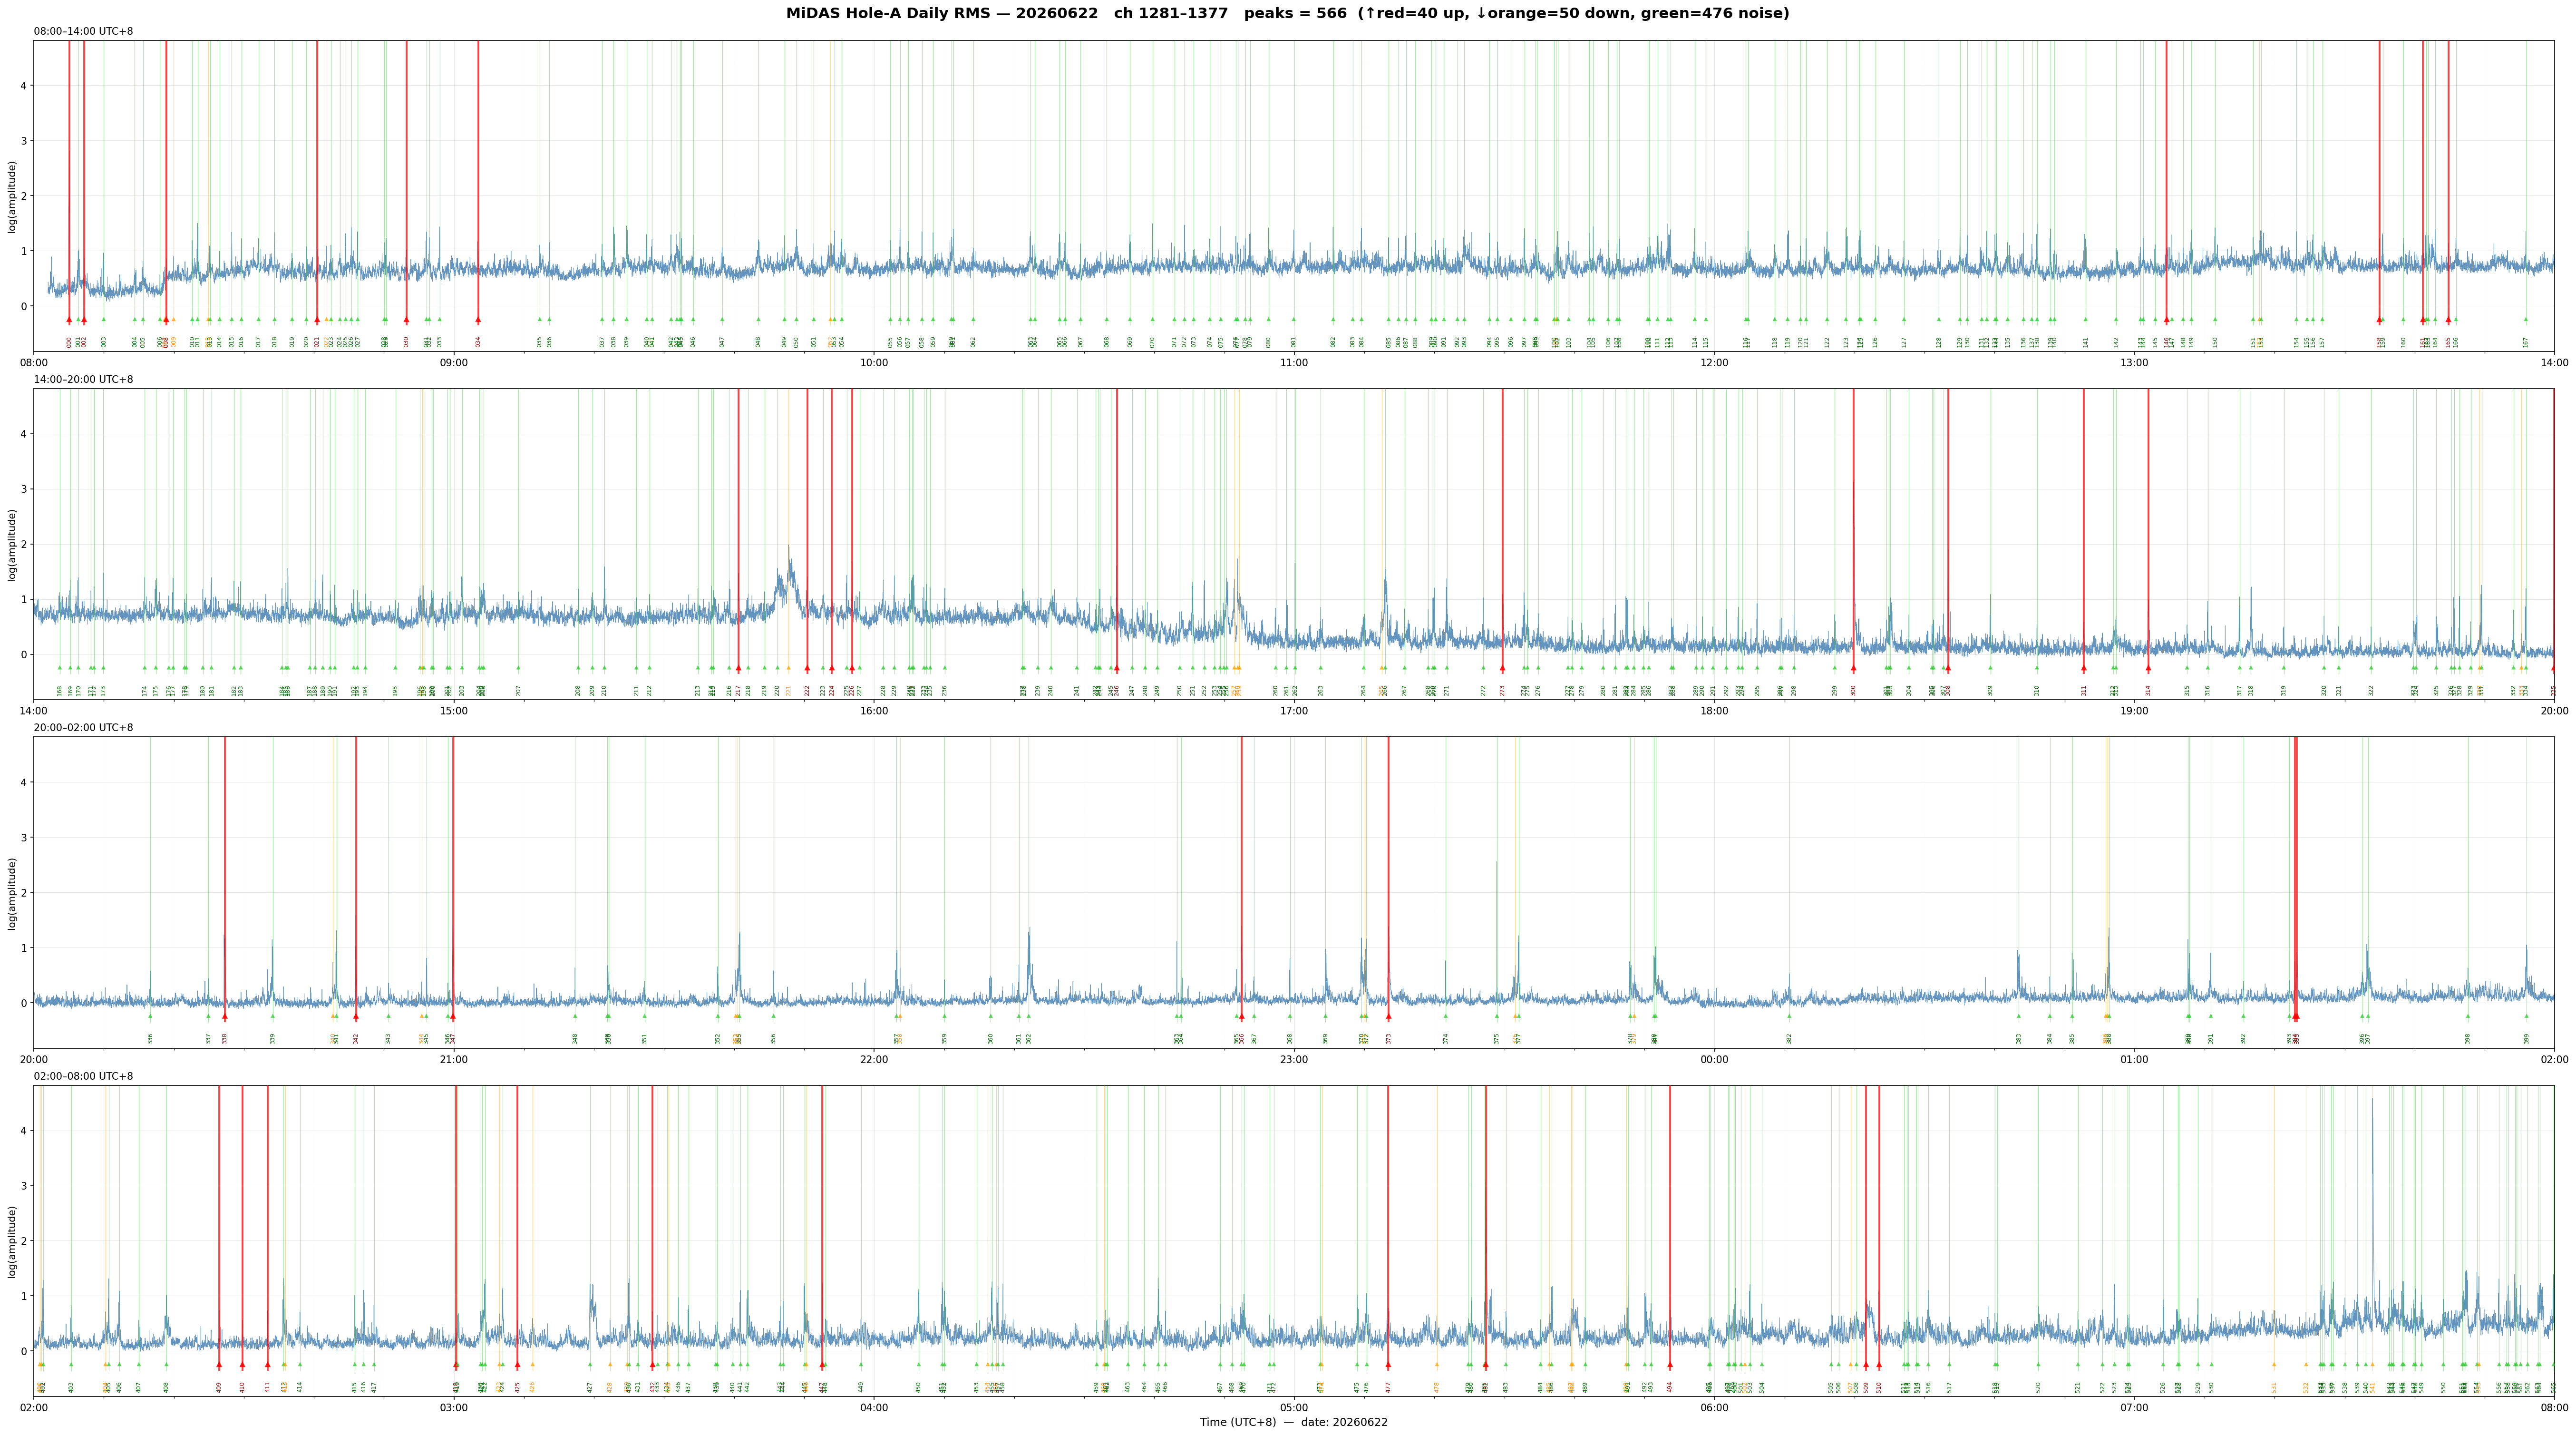The height and width of the screenshot is (1435, 2576).
Task: Click the 11:00 time tick label
Action: coord(1294,362)
